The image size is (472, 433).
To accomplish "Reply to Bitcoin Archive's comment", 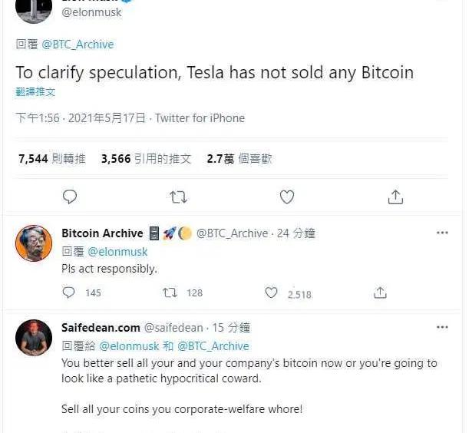I will 69,293.
